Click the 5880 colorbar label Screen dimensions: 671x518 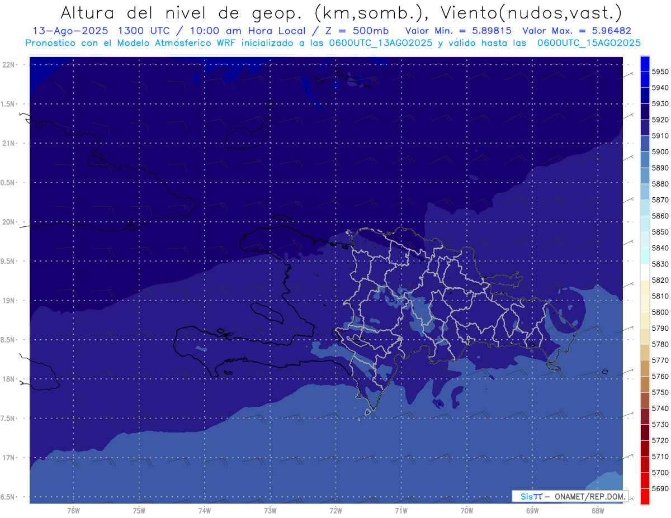tap(660, 184)
